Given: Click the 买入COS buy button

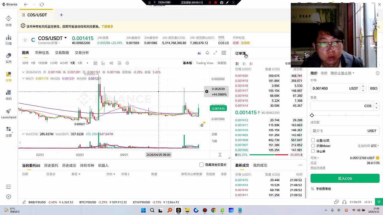Looking at the screenshot, I should [x=345, y=178].
